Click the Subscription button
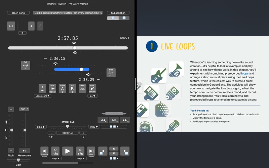 click(x=118, y=13)
